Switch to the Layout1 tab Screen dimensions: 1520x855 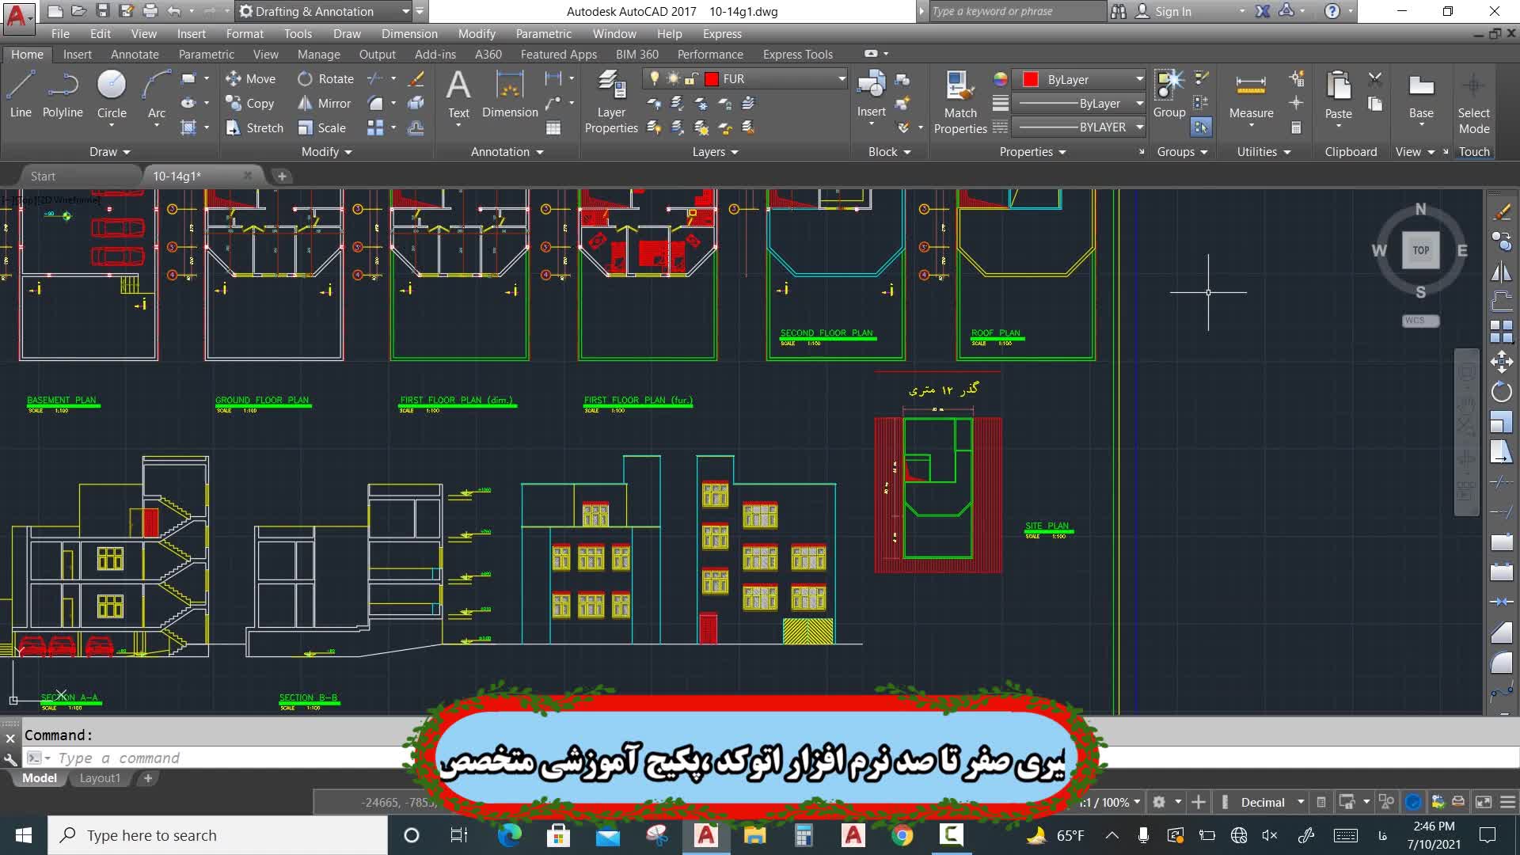pyautogui.click(x=100, y=778)
